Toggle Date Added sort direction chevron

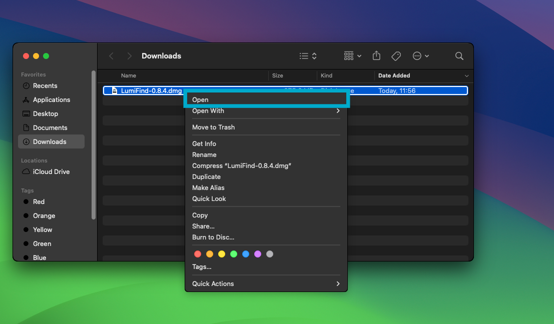pyautogui.click(x=466, y=76)
